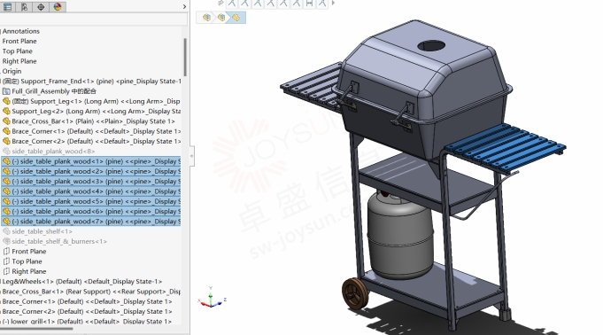Expand the mate toolbar overflow arrow
The image size is (603, 335).
click(x=333, y=3)
